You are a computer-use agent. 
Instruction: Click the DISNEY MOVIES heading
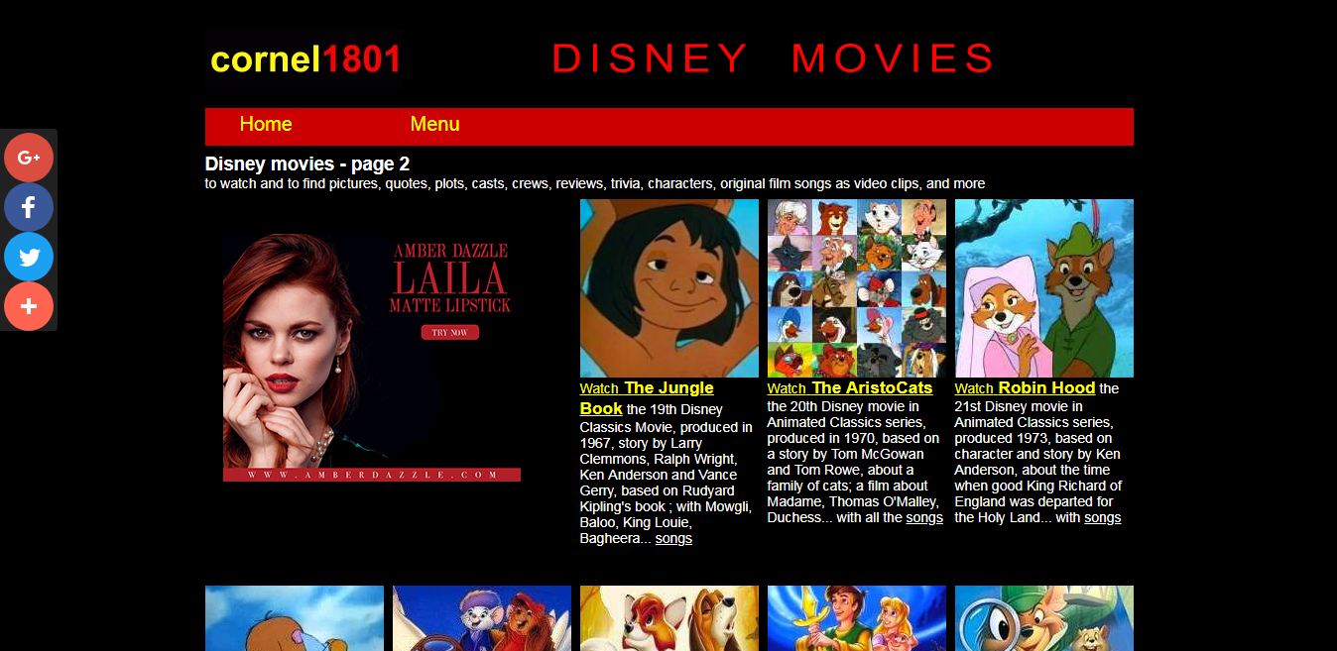point(773,58)
